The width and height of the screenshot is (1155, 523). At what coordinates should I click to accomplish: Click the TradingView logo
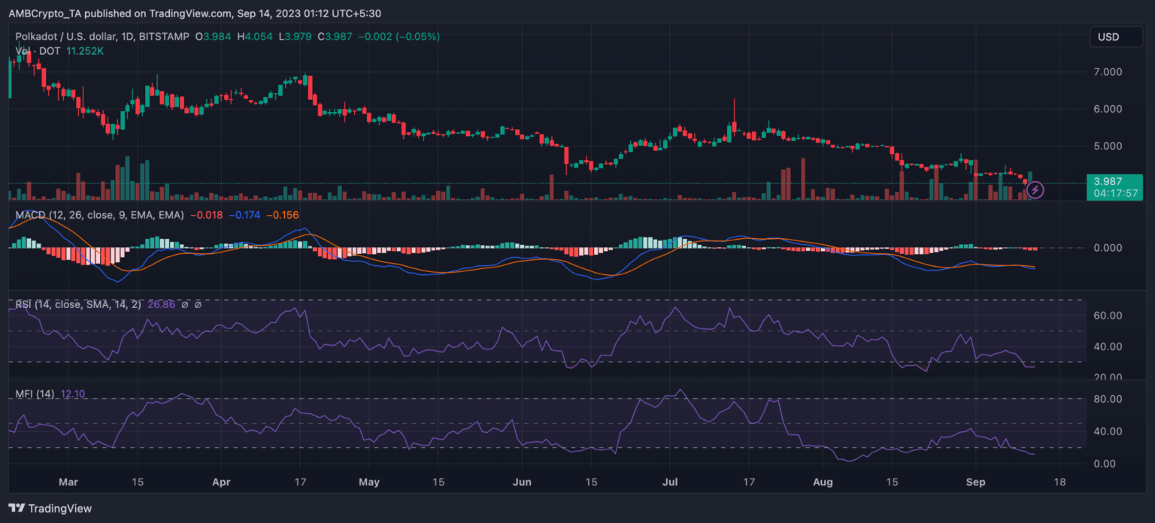(x=50, y=509)
